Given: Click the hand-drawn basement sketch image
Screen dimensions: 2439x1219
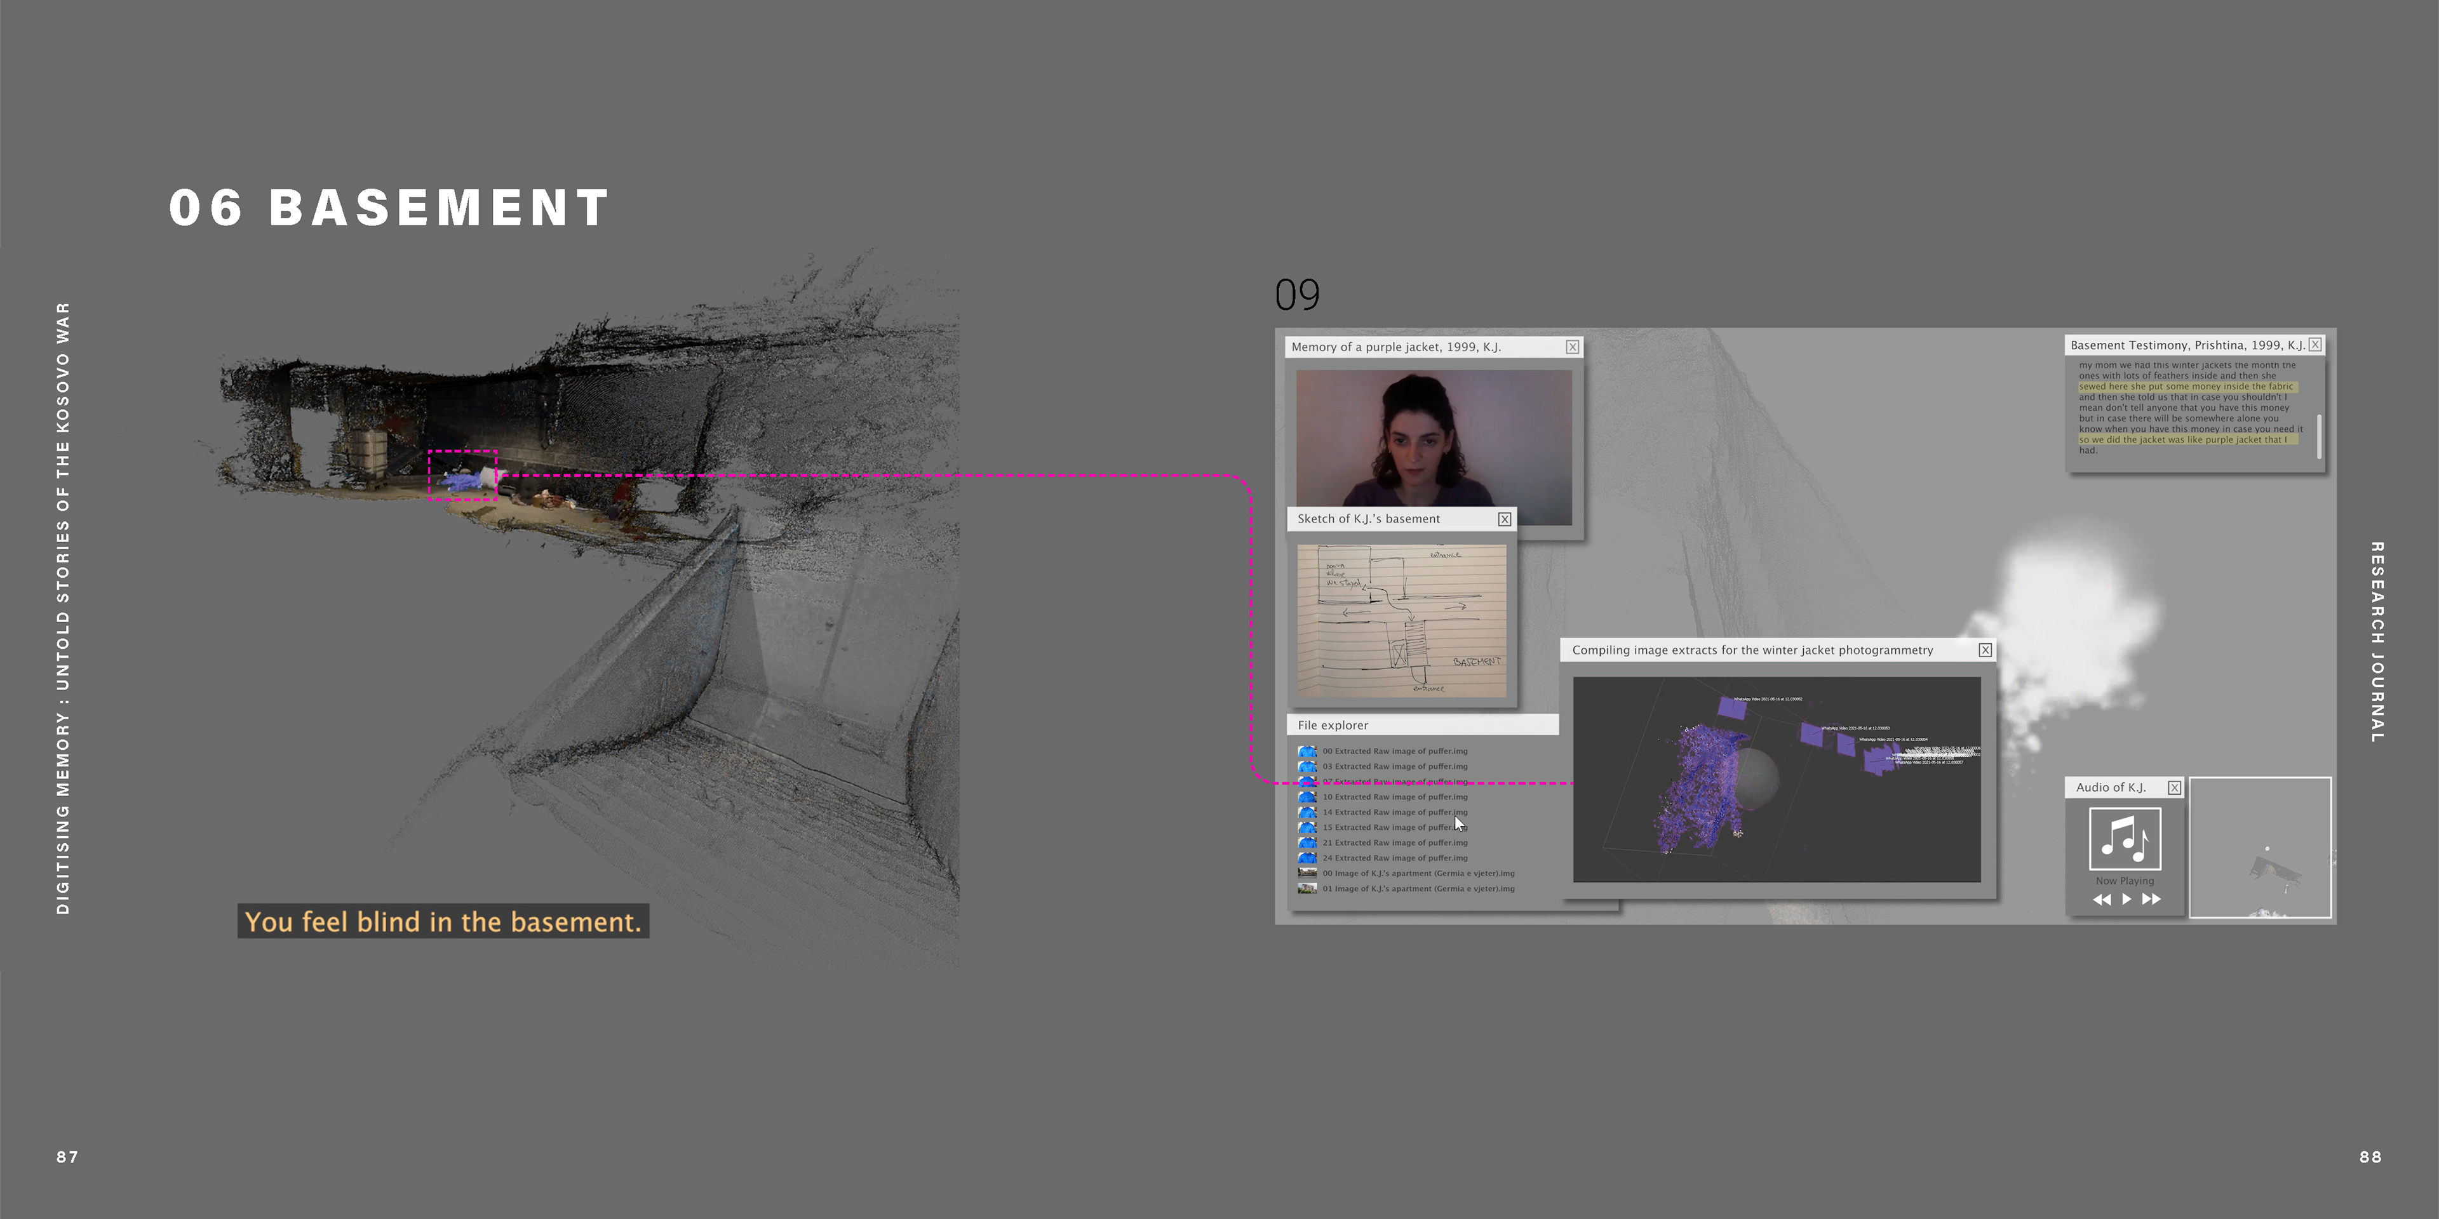Looking at the screenshot, I should [x=1401, y=620].
